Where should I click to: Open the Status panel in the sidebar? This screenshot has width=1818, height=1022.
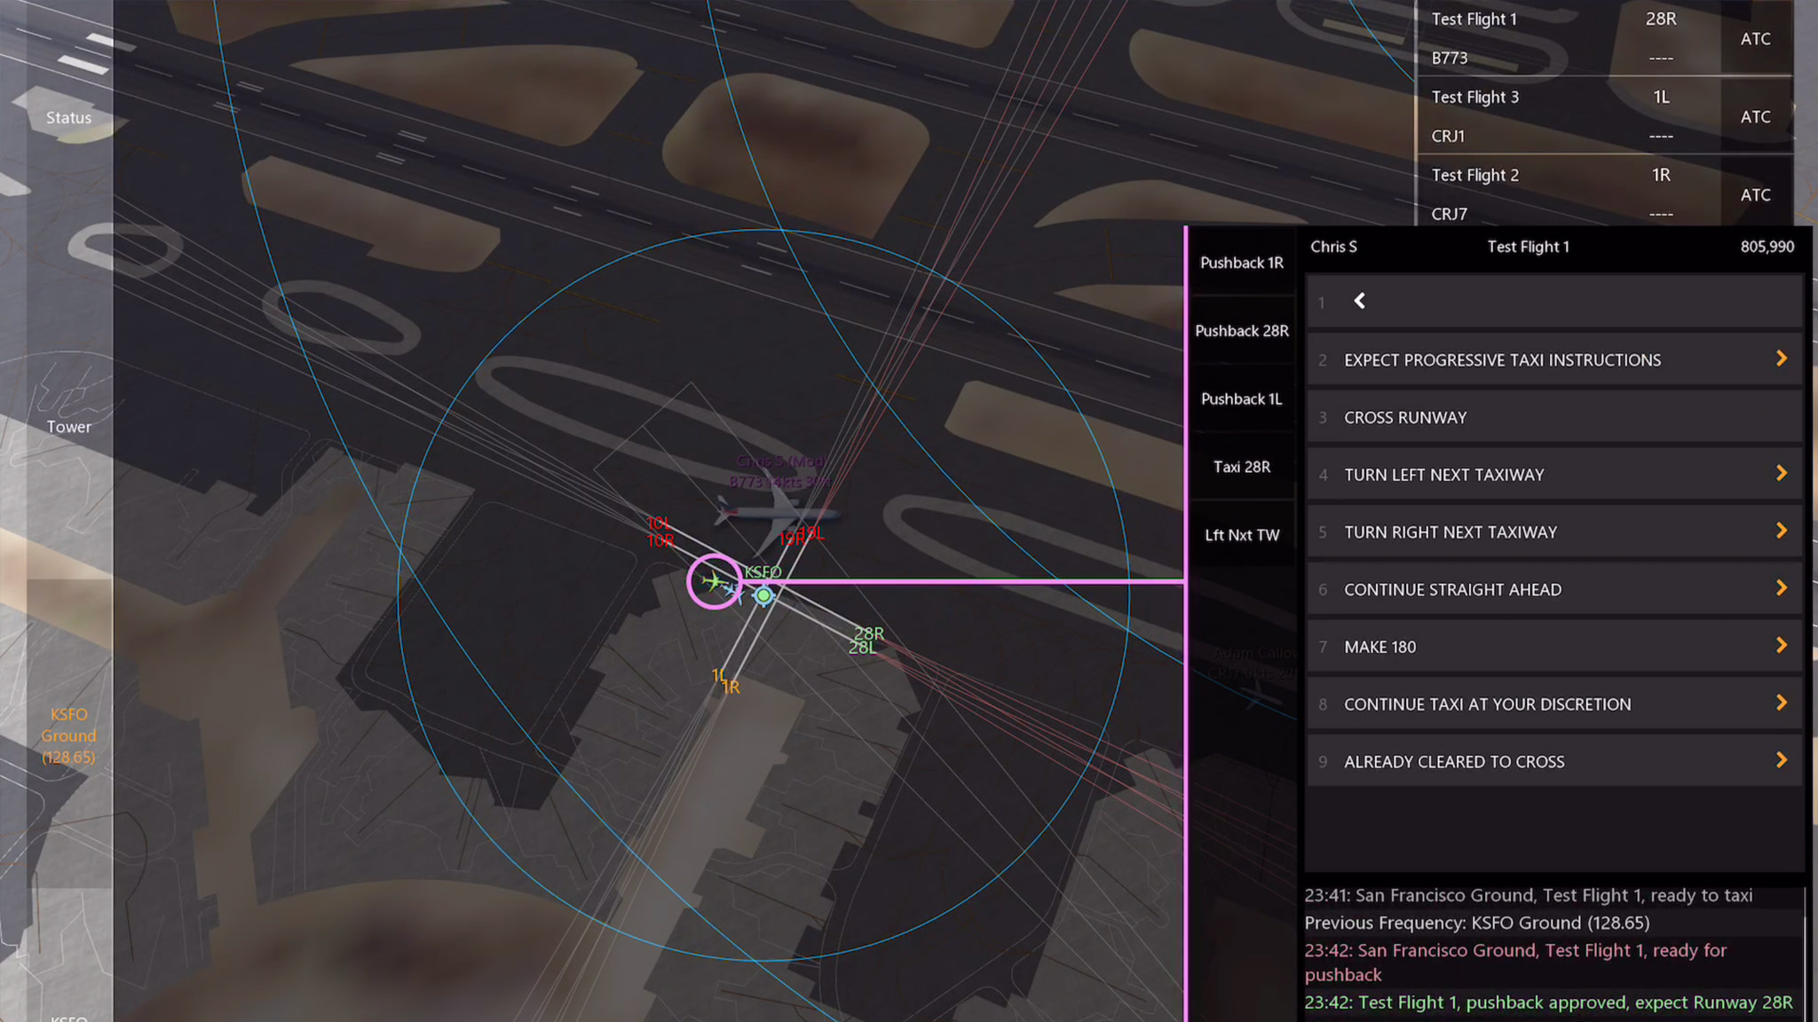pos(68,118)
